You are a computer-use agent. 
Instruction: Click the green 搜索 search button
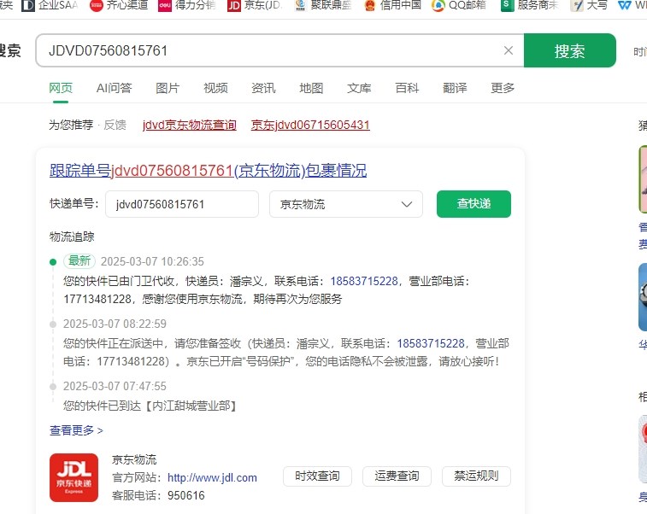[x=570, y=50]
